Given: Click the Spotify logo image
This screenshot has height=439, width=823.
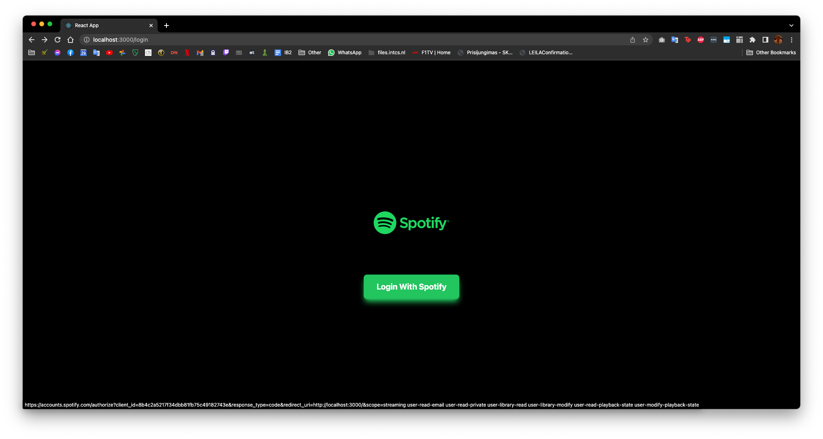Looking at the screenshot, I should pyautogui.click(x=411, y=223).
